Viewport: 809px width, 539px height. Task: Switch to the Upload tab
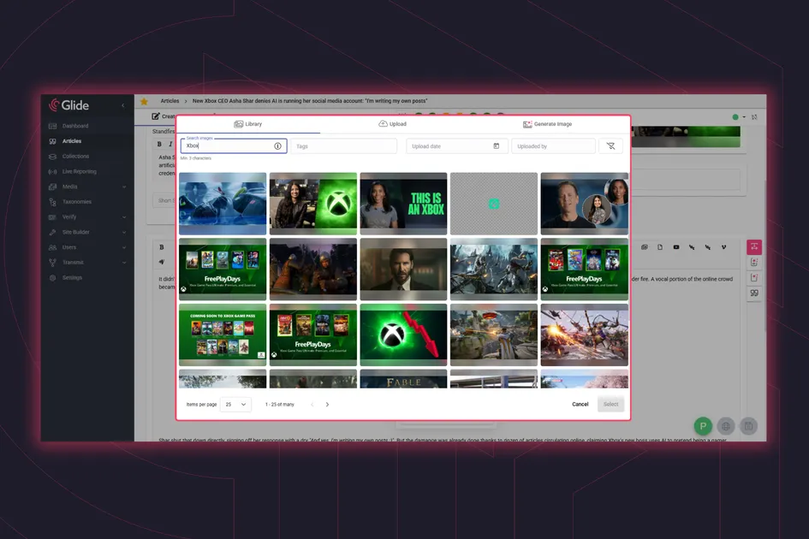click(392, 124)
